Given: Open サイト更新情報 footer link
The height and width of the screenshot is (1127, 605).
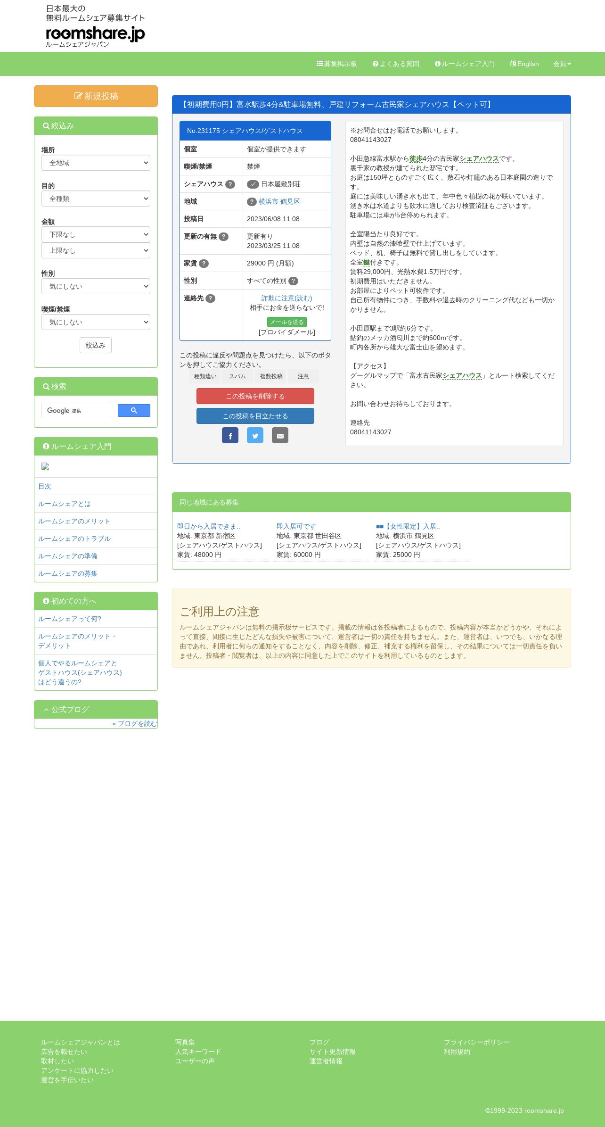Looking at the screenshot, I should 333,1052.
